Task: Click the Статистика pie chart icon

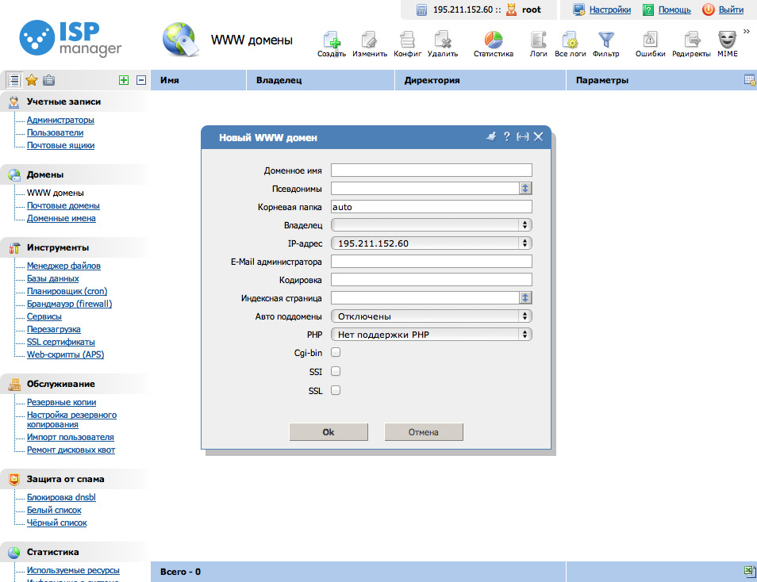Action: pyautogui.click(x=494, y=41)
